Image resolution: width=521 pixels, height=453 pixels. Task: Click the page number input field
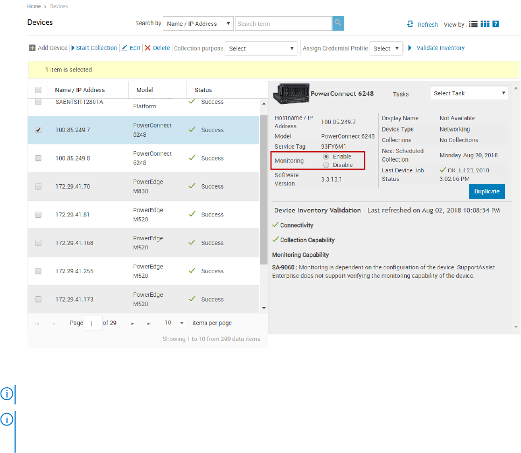93,323
